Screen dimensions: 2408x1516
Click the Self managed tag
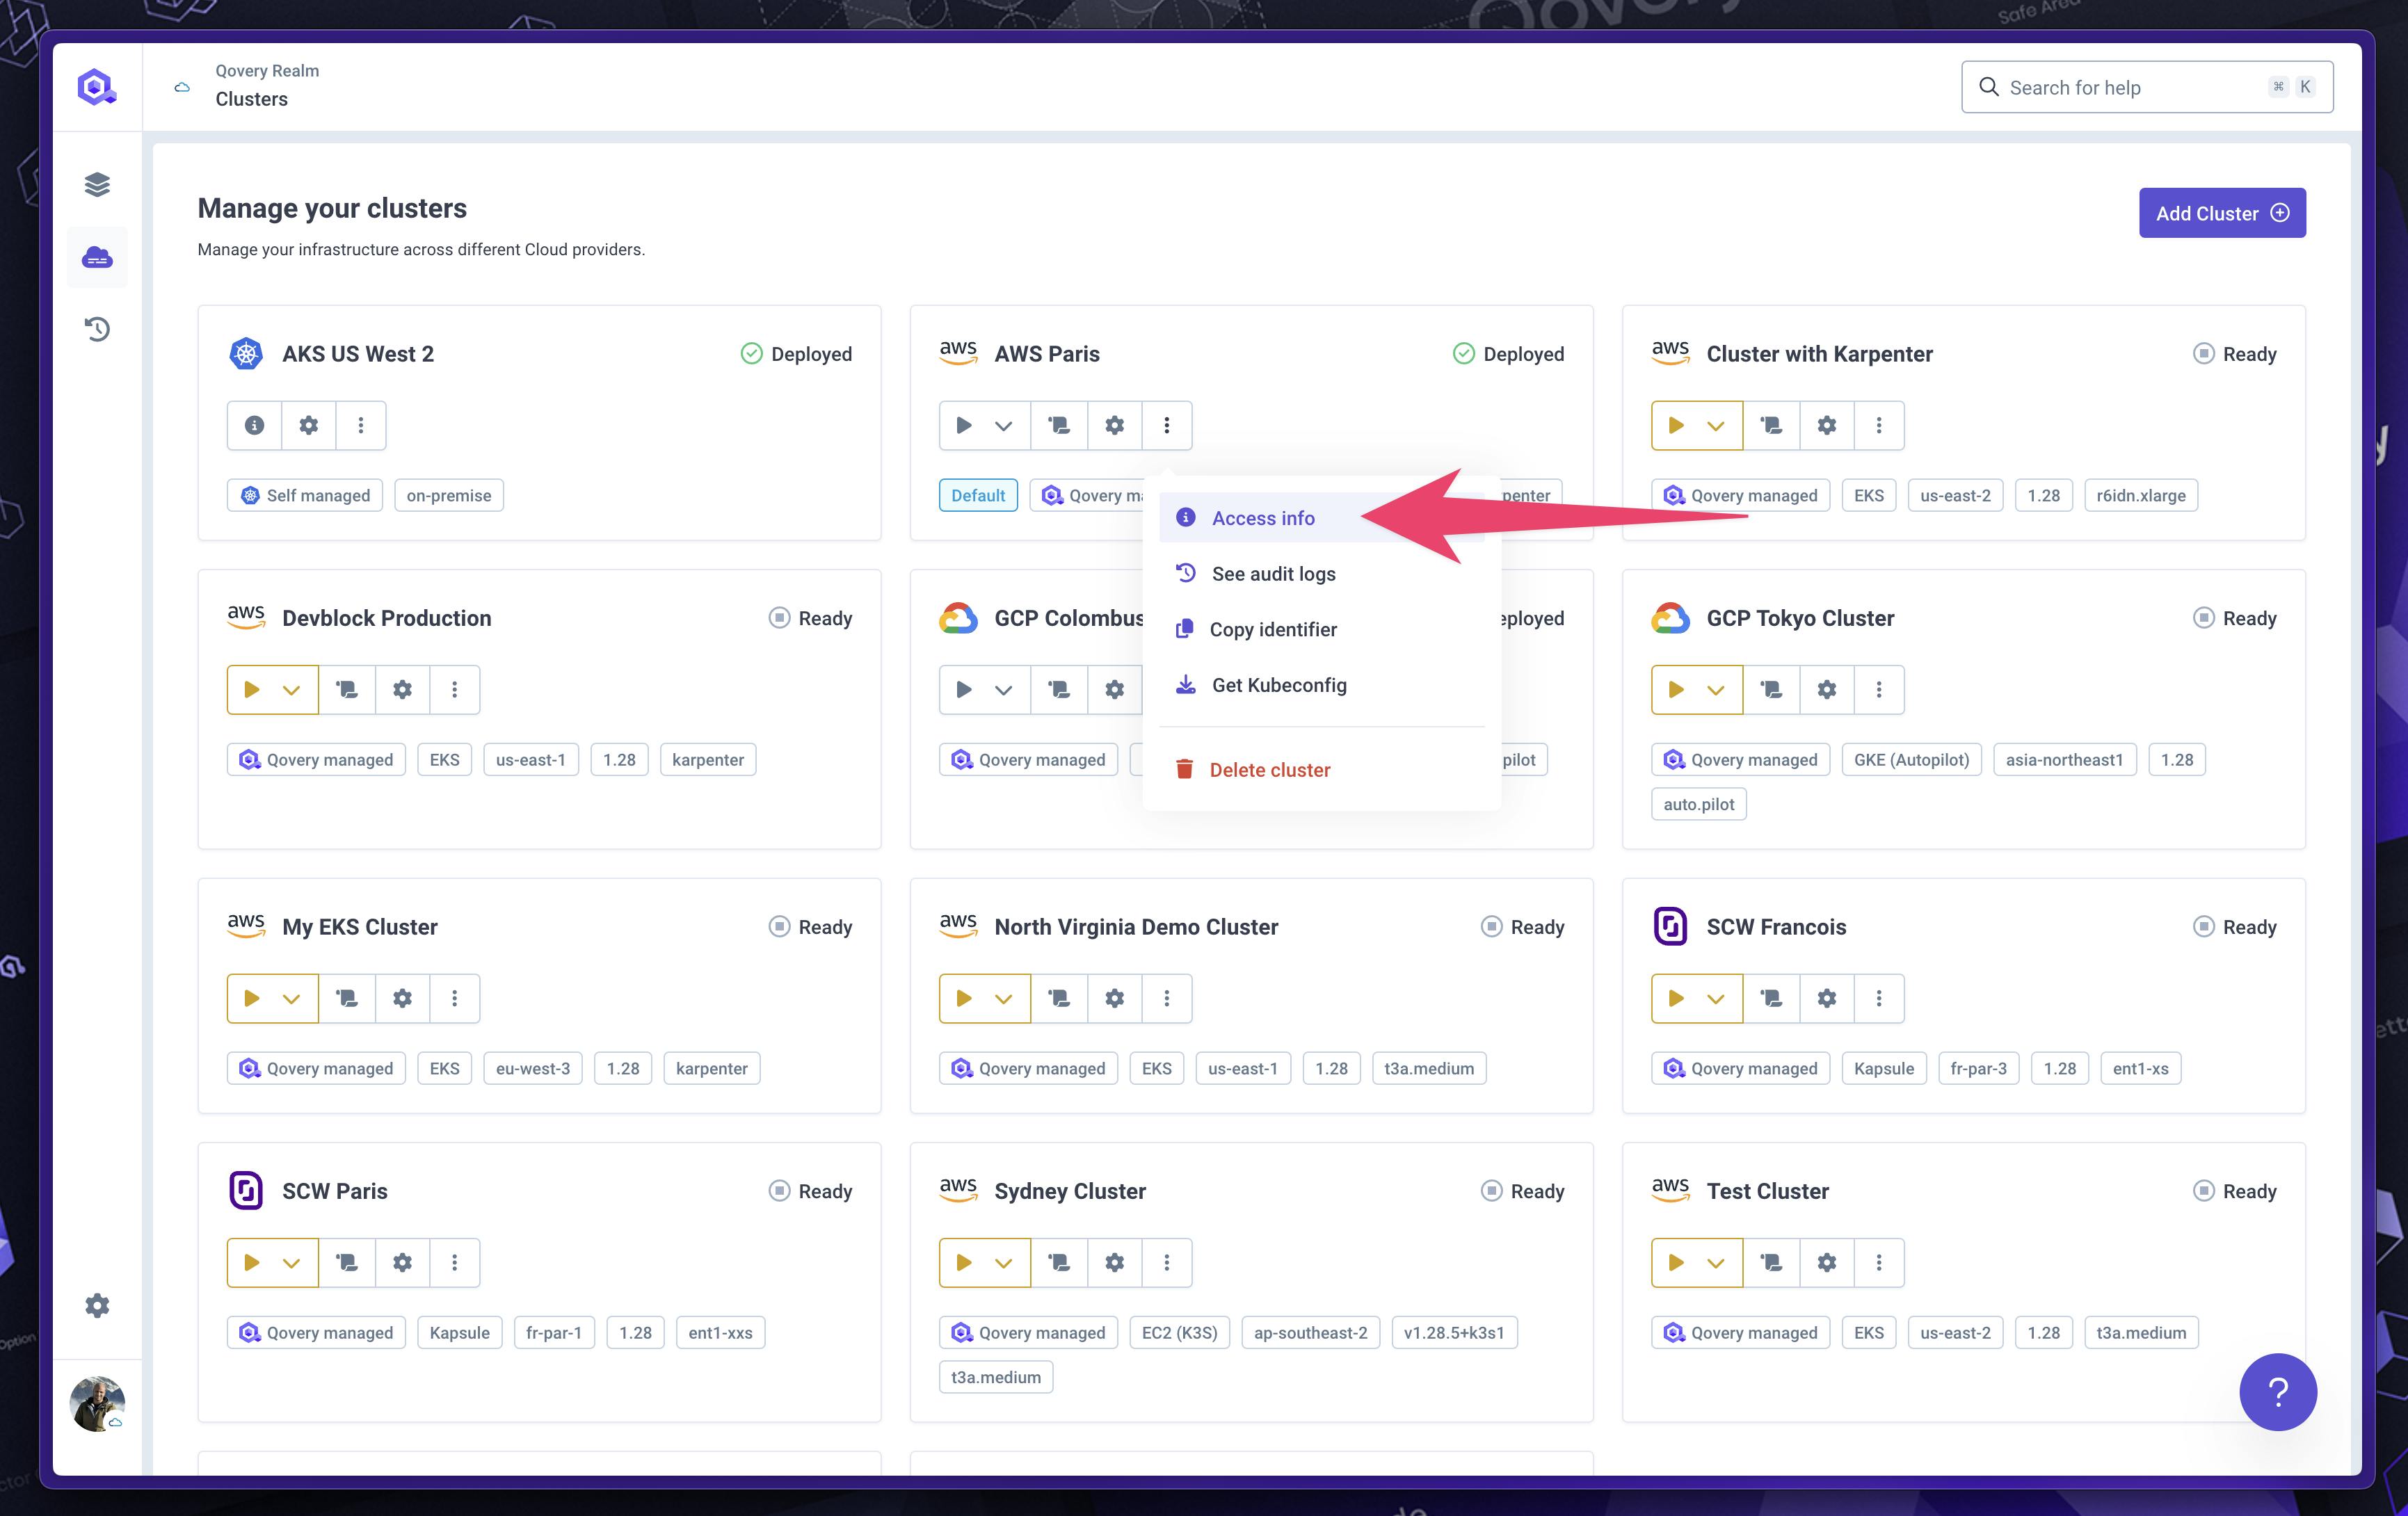[305, 495]
